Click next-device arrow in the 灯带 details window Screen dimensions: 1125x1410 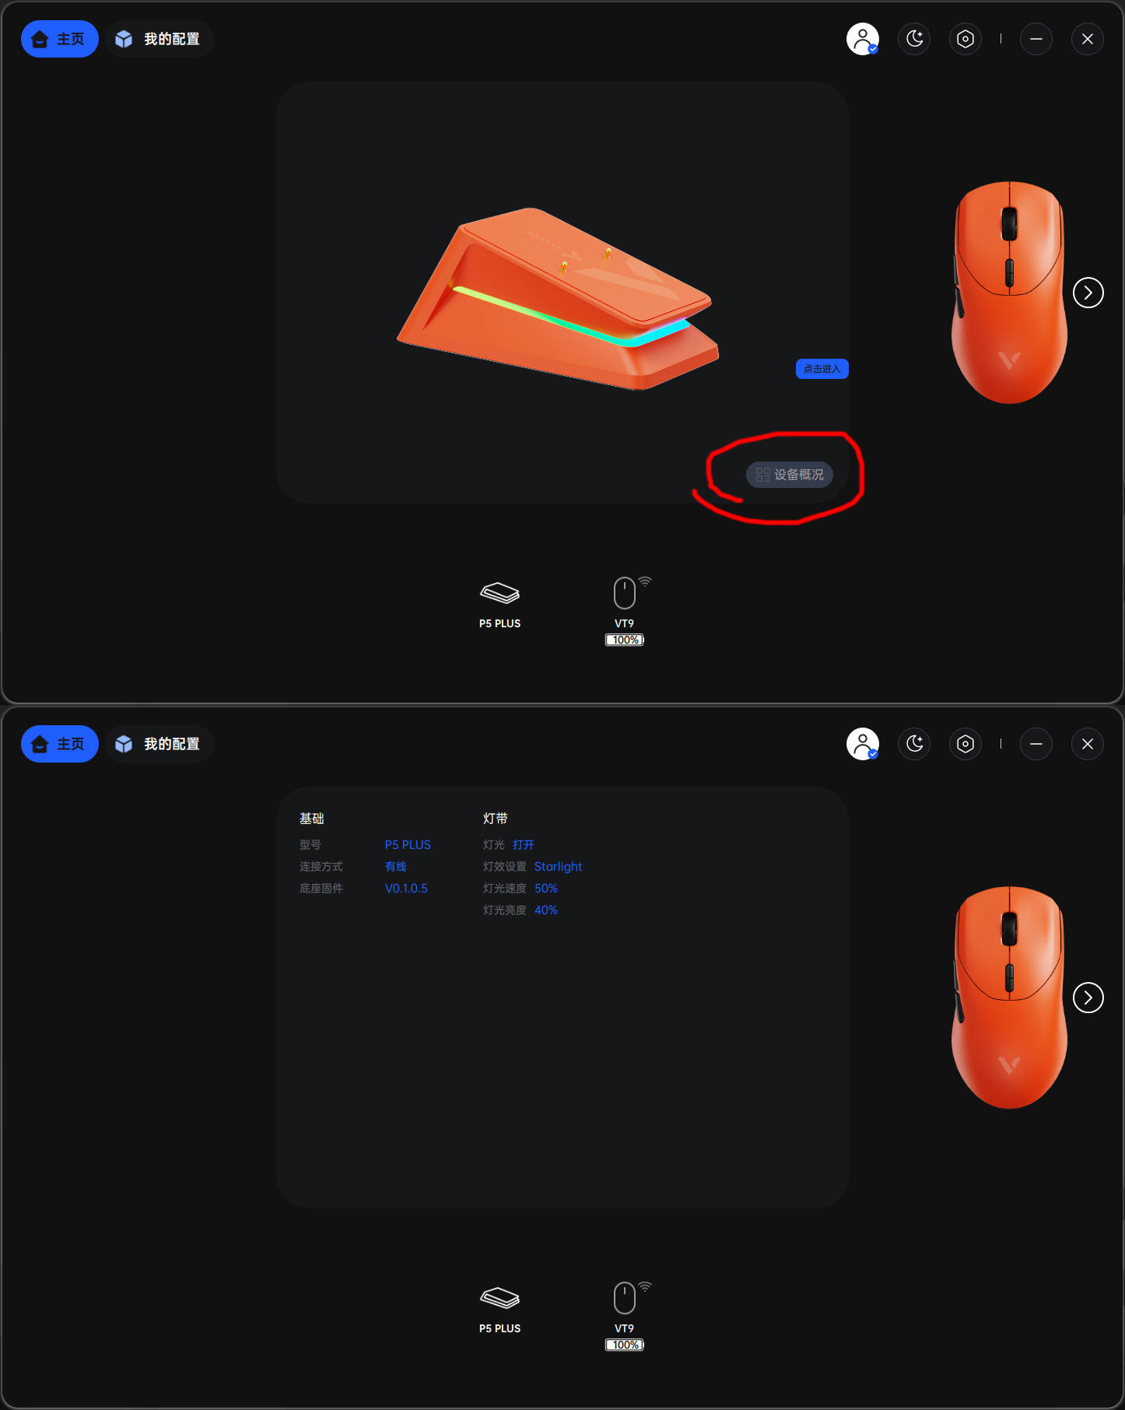pyautogui.click(x=1088, y=998)
